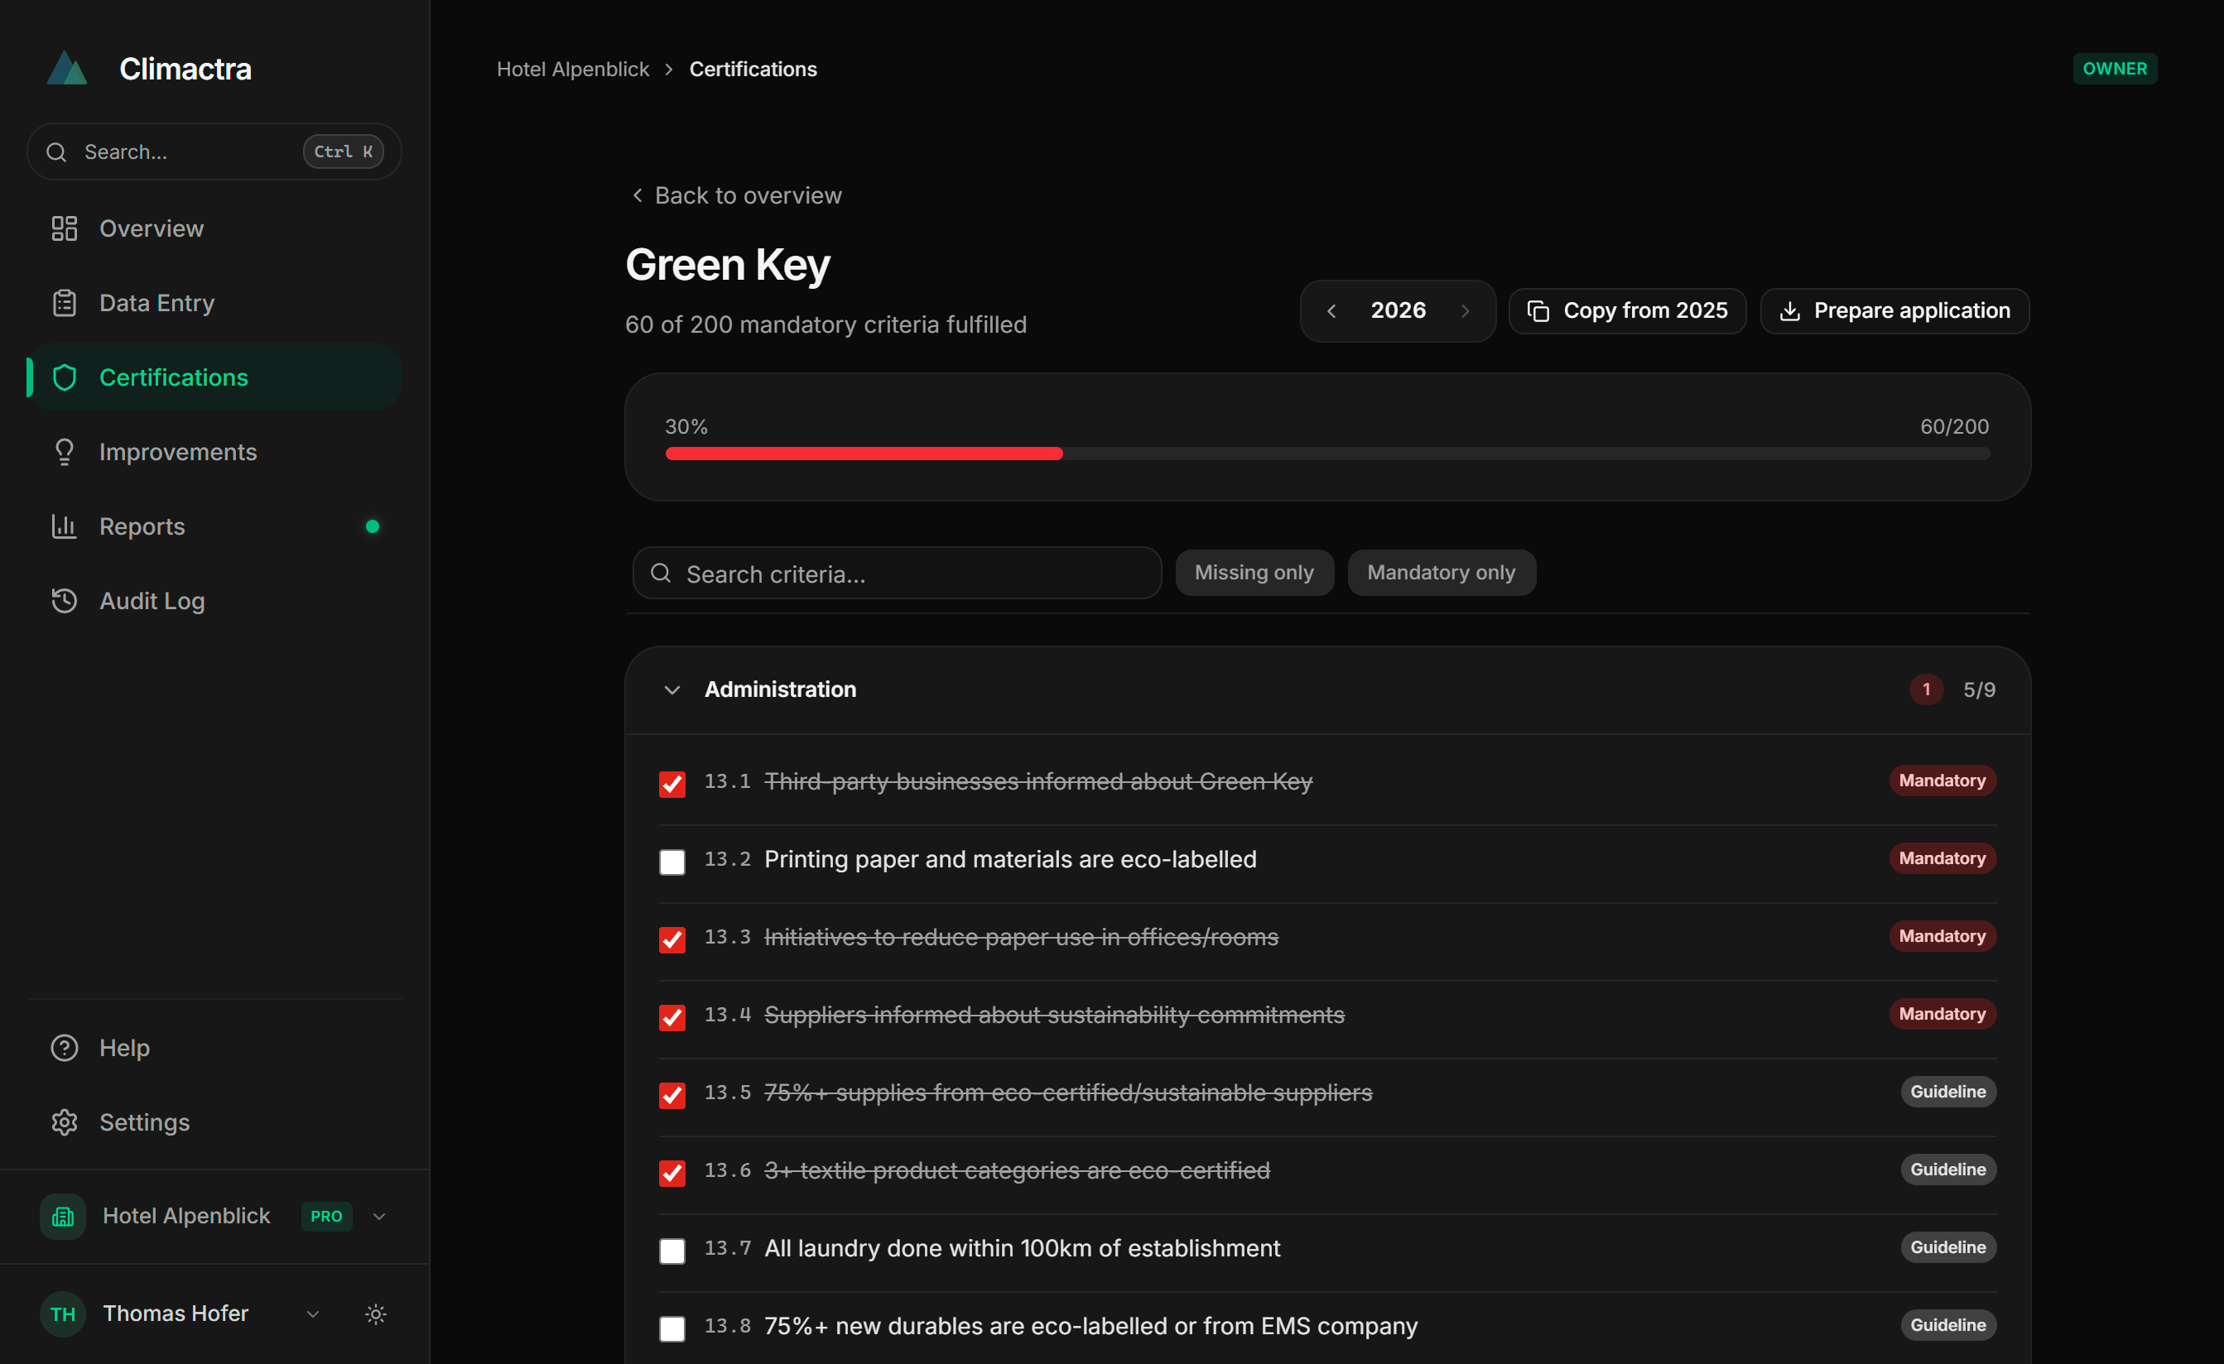Viewport: 2224px width, 1364px height.
Task: Uncheck criterion 13.3 reduce paper use
Action: tap(672, 939)
